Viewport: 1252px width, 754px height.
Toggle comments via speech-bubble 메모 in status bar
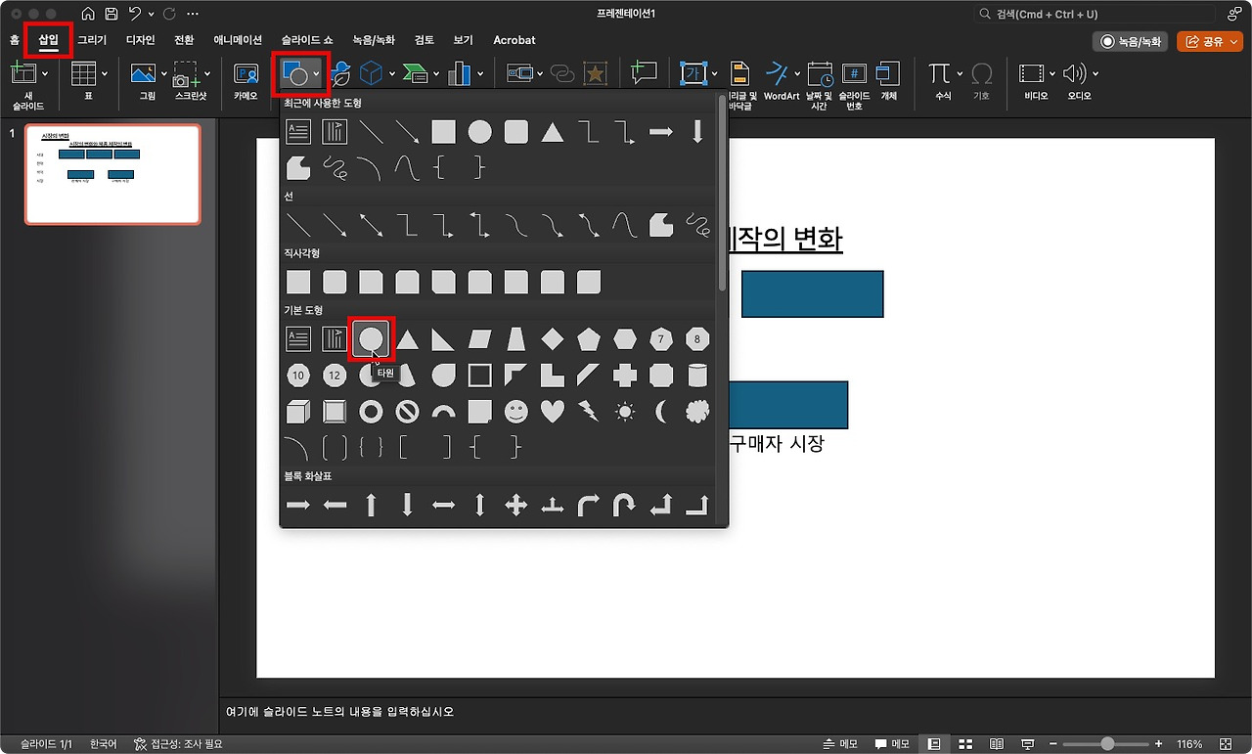[891, 744]
